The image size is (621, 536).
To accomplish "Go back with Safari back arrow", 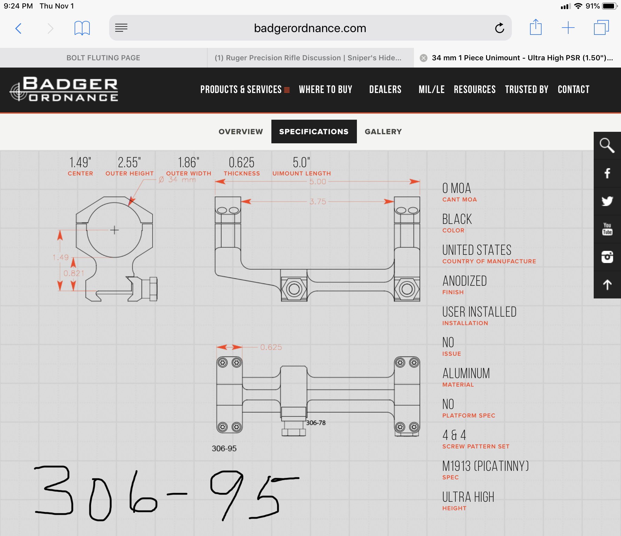I will coord(18,28).
